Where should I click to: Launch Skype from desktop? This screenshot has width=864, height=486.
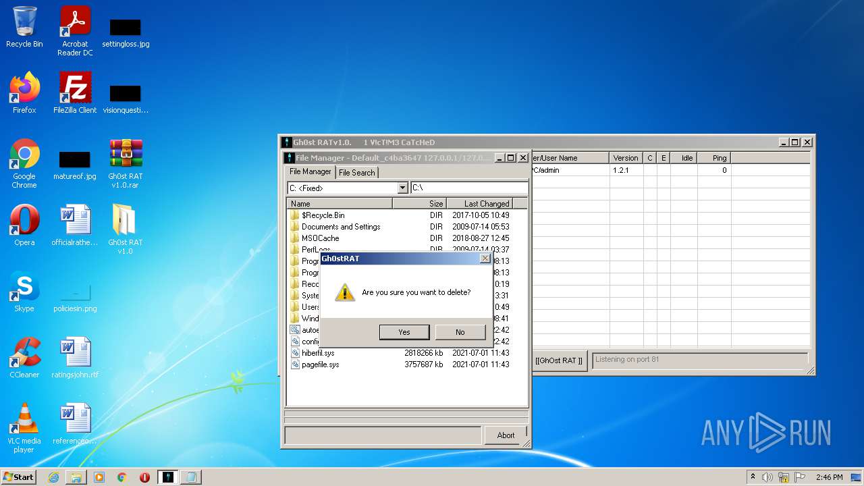click(24, 292)
